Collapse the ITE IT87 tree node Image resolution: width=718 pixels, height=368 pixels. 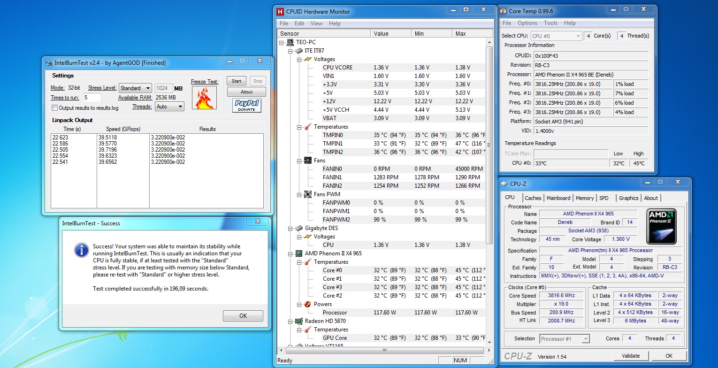pyautogui.click(x=290, y=51)
